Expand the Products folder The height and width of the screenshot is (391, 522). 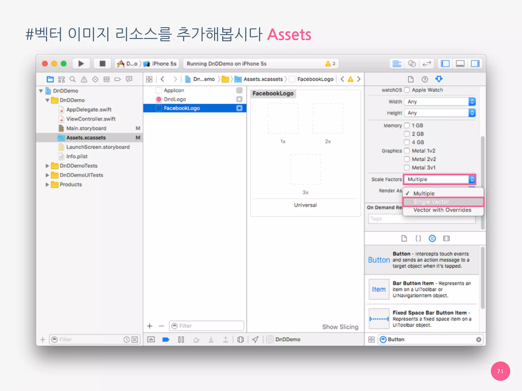[x=47, y=185]
